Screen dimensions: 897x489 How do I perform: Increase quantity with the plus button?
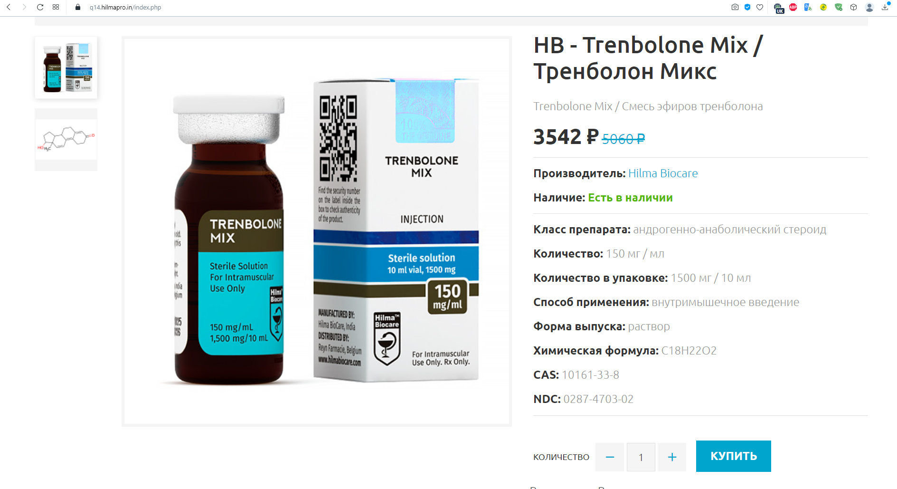click(x=672, y=457)
